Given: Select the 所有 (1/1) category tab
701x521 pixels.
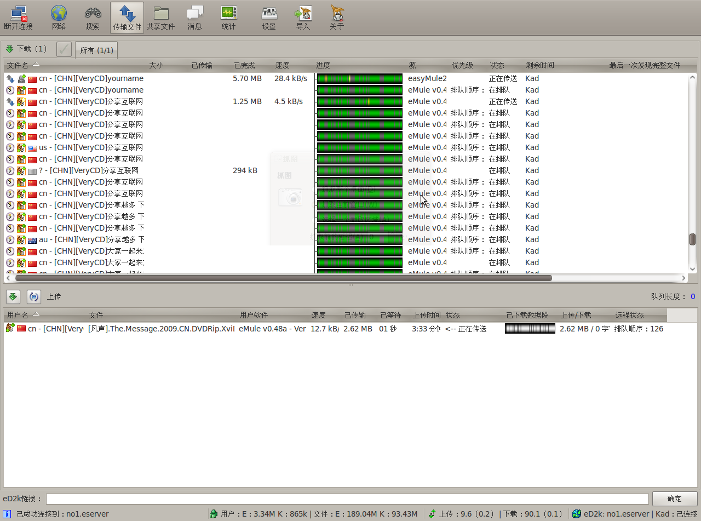Looking at the screenshot, I should click(x=96, y=50).
